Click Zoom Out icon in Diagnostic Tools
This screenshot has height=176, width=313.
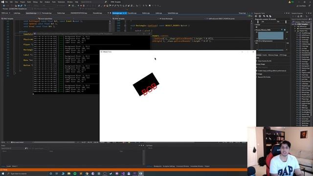tap(268, 16)
